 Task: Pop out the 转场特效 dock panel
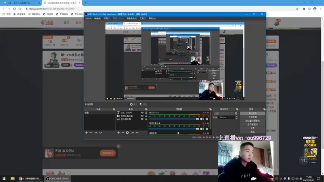click(x=237, y=109)
